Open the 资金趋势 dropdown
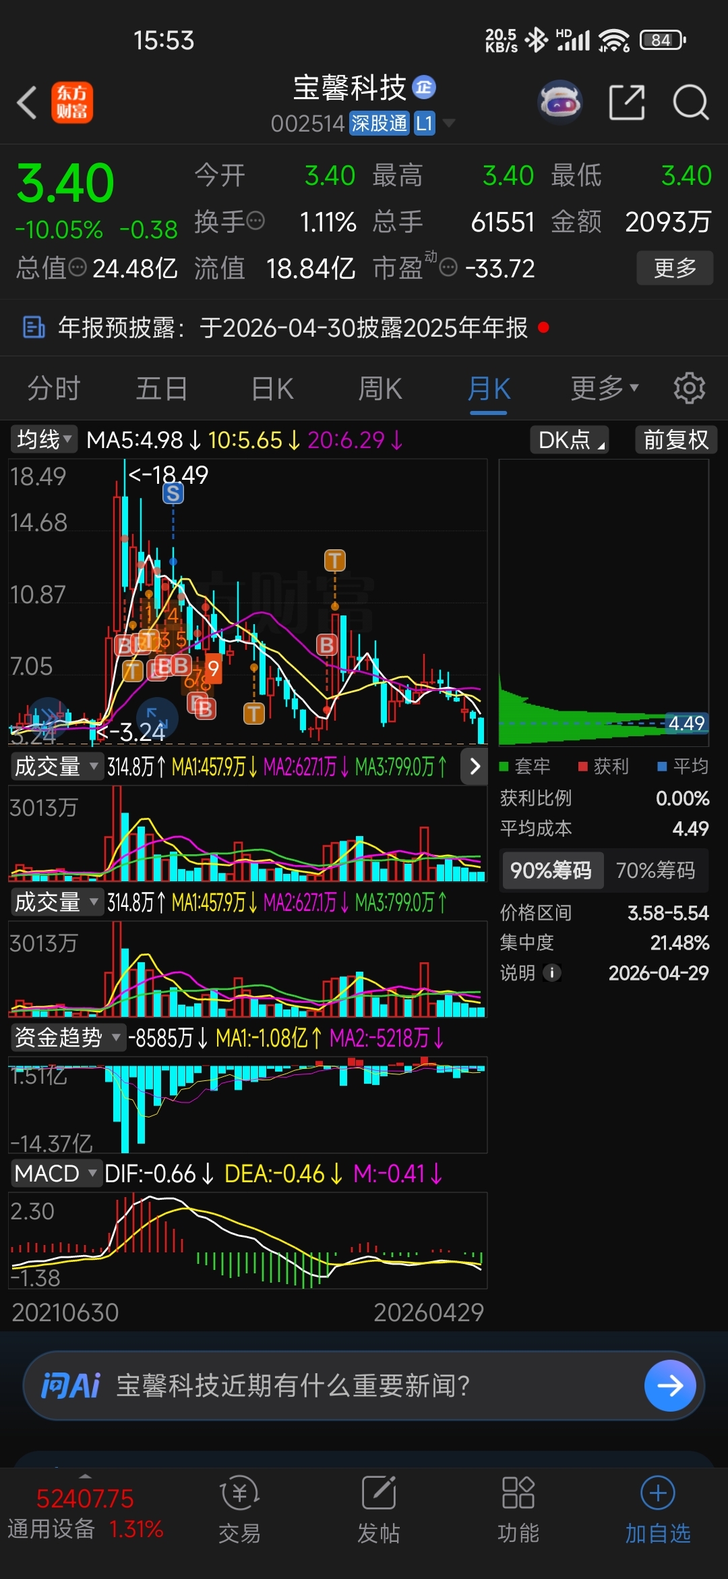The height and width of the screenshot is (1579, 728). click(68, 1037)
